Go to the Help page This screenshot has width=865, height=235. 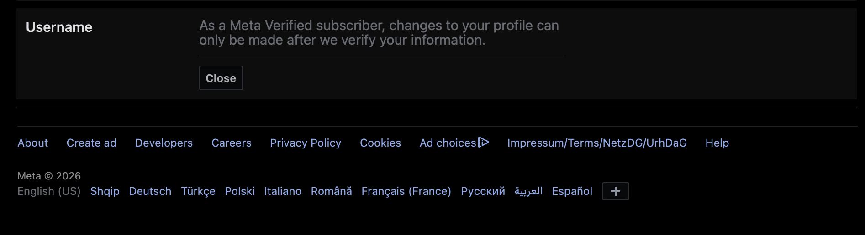click(x=717, y=143)
